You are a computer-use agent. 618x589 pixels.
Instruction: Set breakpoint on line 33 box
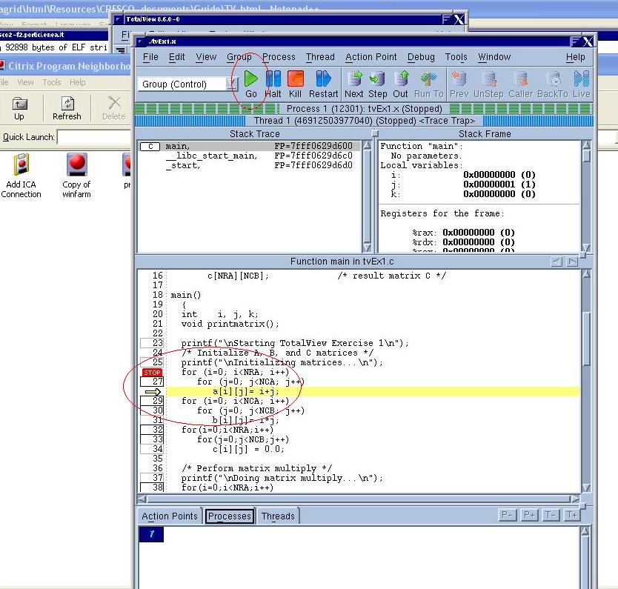[x=152, y=439]
